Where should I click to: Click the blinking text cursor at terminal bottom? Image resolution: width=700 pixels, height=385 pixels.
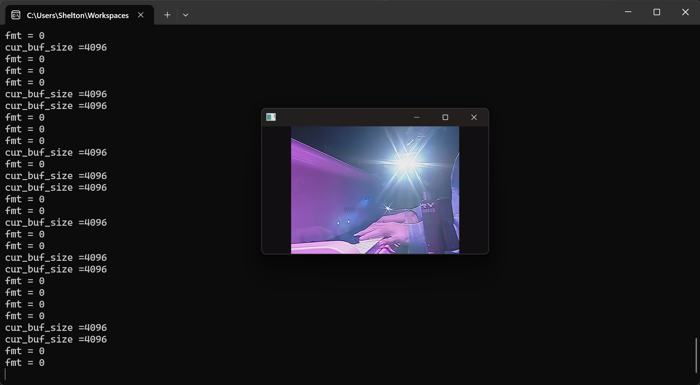point(5,374)
